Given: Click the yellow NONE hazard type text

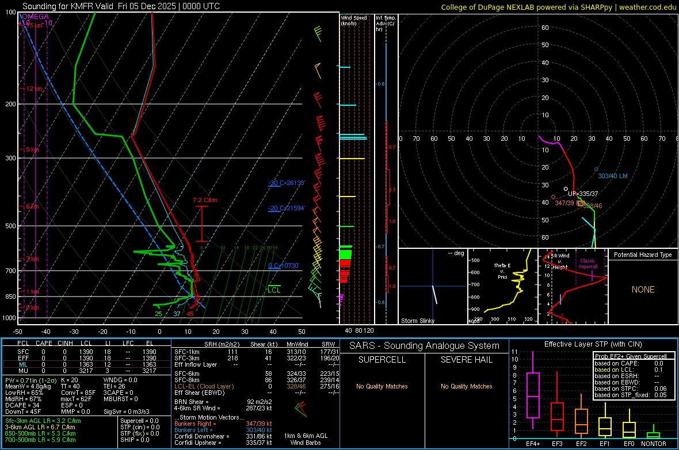Looking at the screenshot, I should [x=643, y=290].
